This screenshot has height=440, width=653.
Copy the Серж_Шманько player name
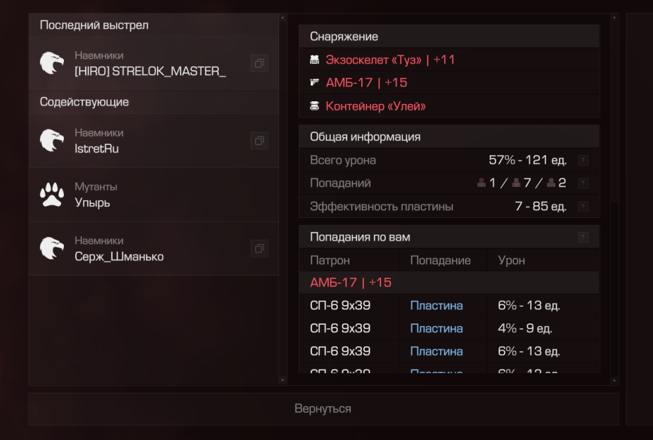[x=259, y=249]
